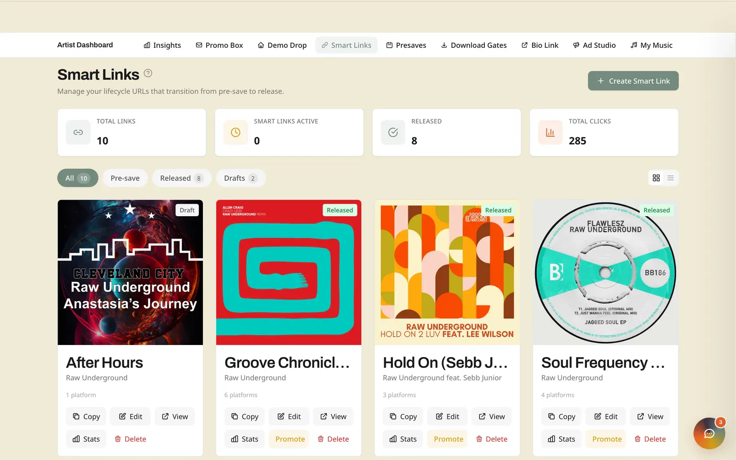The height and width of the screenshot is (460, 736).
Task: Click Released badge on Groove Chronicles
Action: click(x=340, y=210)
